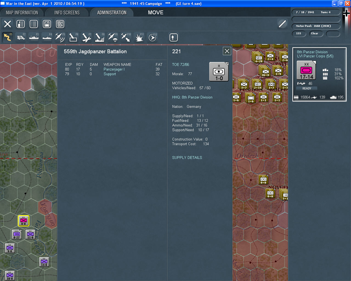The width and height of the screenshot is (351, 281).
Task: Select the 3=7 Soviet infantry counter
Action: tap(244, 84)
